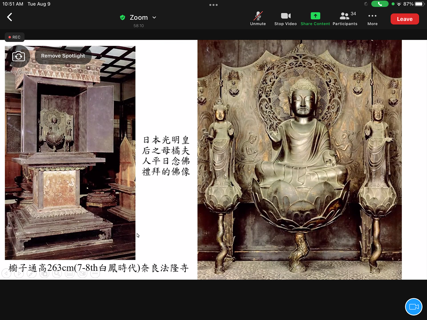The width and height of the screenshot is (427, 320).
Task: Open the Participants list
Action: click(x=345, y=19)
